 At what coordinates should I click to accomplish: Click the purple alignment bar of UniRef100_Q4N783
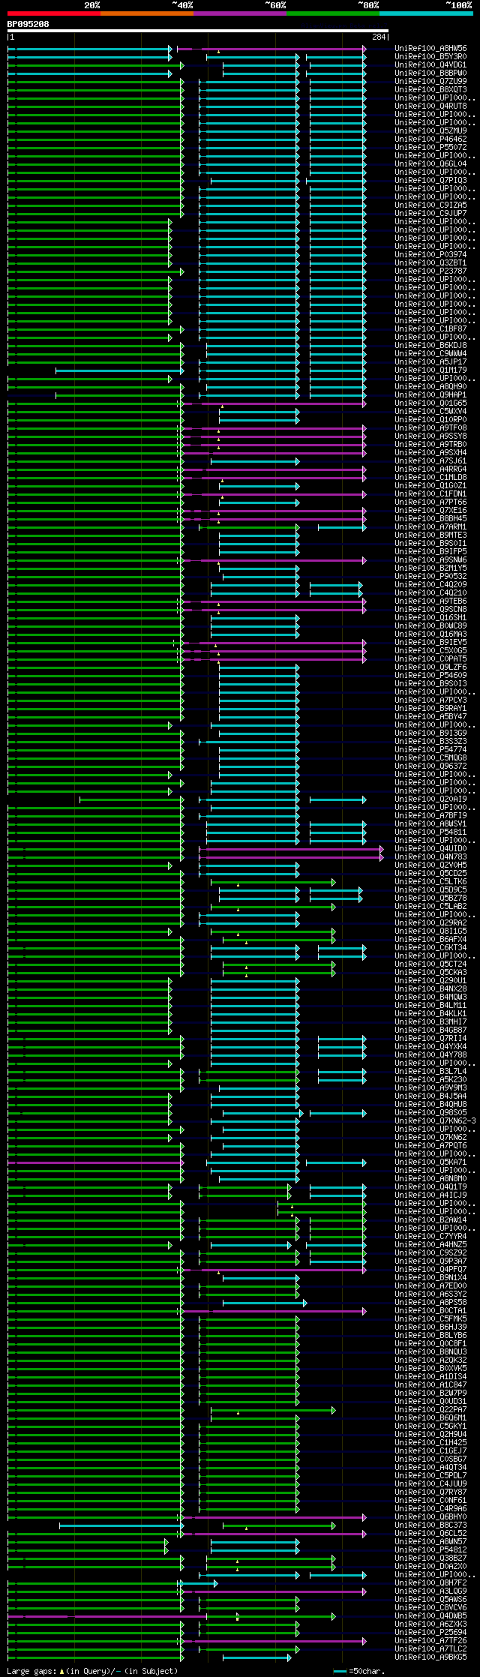[292, 856]
